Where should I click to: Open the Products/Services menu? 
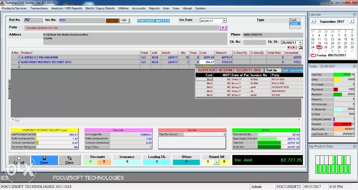coord(14,9)
